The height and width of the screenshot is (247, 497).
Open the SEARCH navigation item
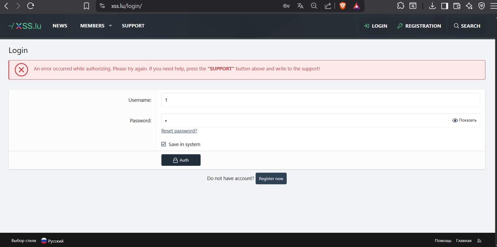pos(467,26)
